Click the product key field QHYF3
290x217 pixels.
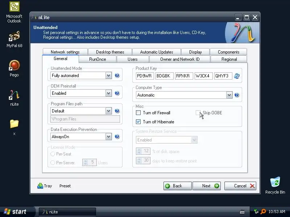223,76
